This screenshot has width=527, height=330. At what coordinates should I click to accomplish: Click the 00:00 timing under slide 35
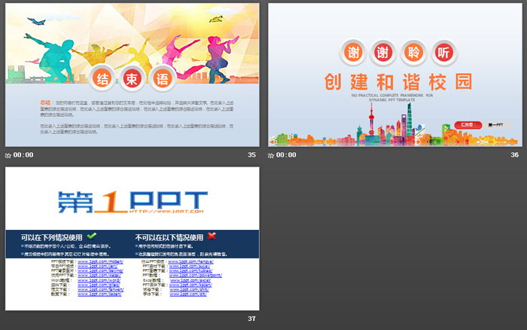pyautogui.click(x=23, y=154)
